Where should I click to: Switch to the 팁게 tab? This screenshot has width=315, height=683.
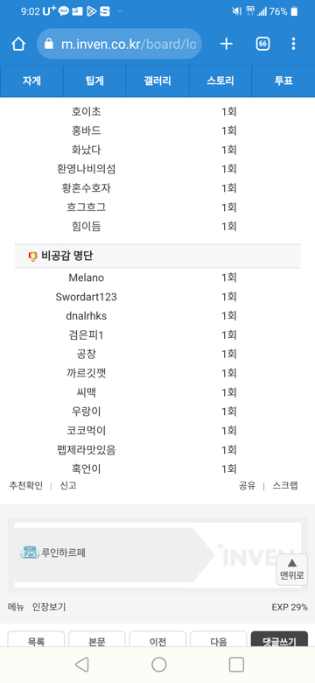point(94,81)
